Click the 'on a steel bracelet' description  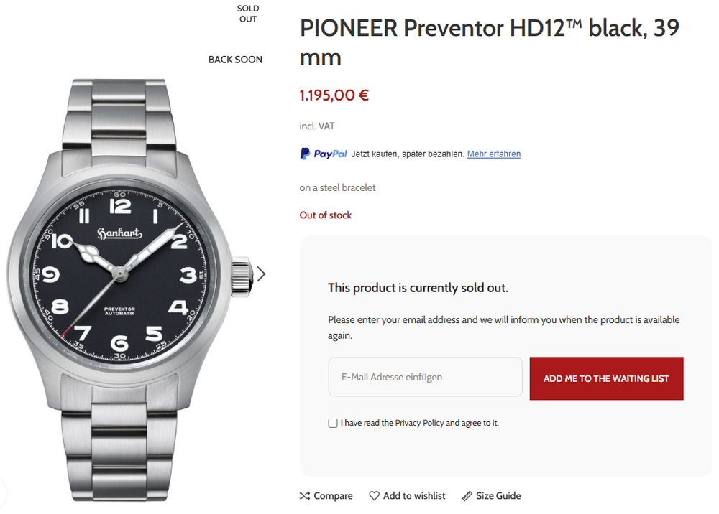click(338, 188)
